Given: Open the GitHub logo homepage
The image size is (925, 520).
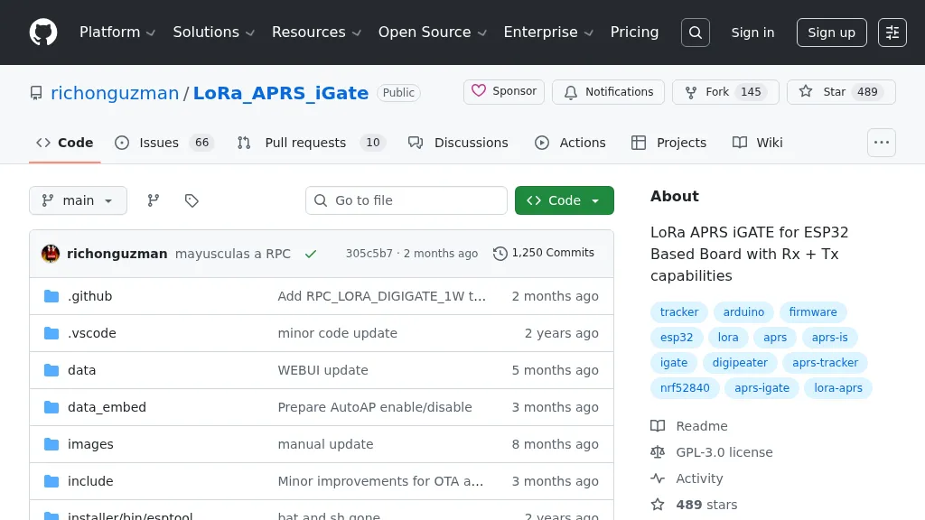Looking at the screenshot, I should click(x=43, y=32).
